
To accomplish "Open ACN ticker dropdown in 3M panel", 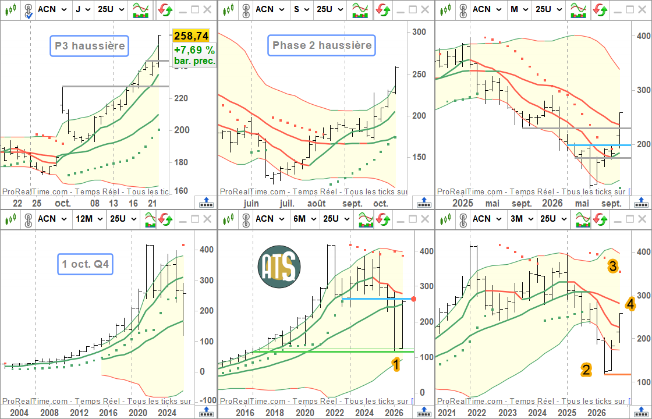I will pyautogui.click(x=487, y=219).
